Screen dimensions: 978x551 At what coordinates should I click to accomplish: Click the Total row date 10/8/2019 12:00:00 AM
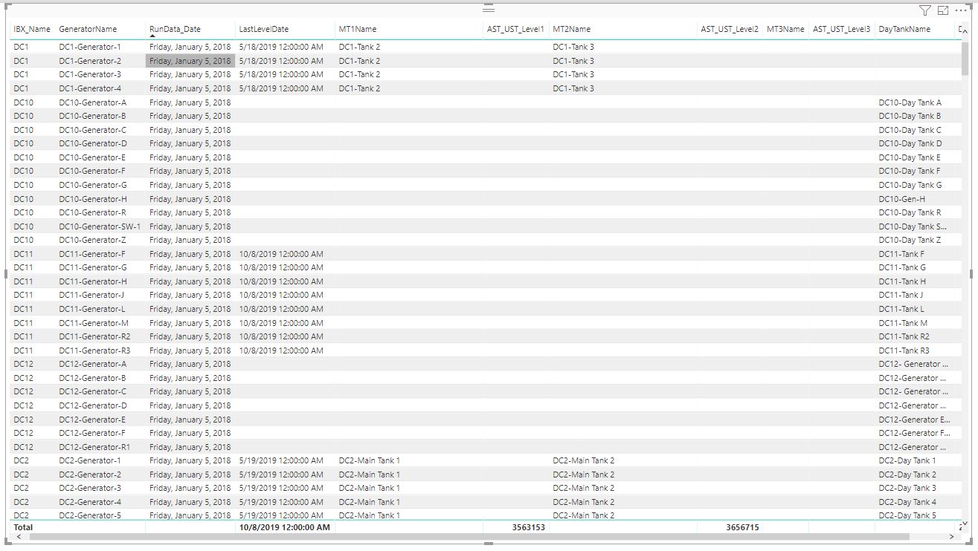[284, 527]
